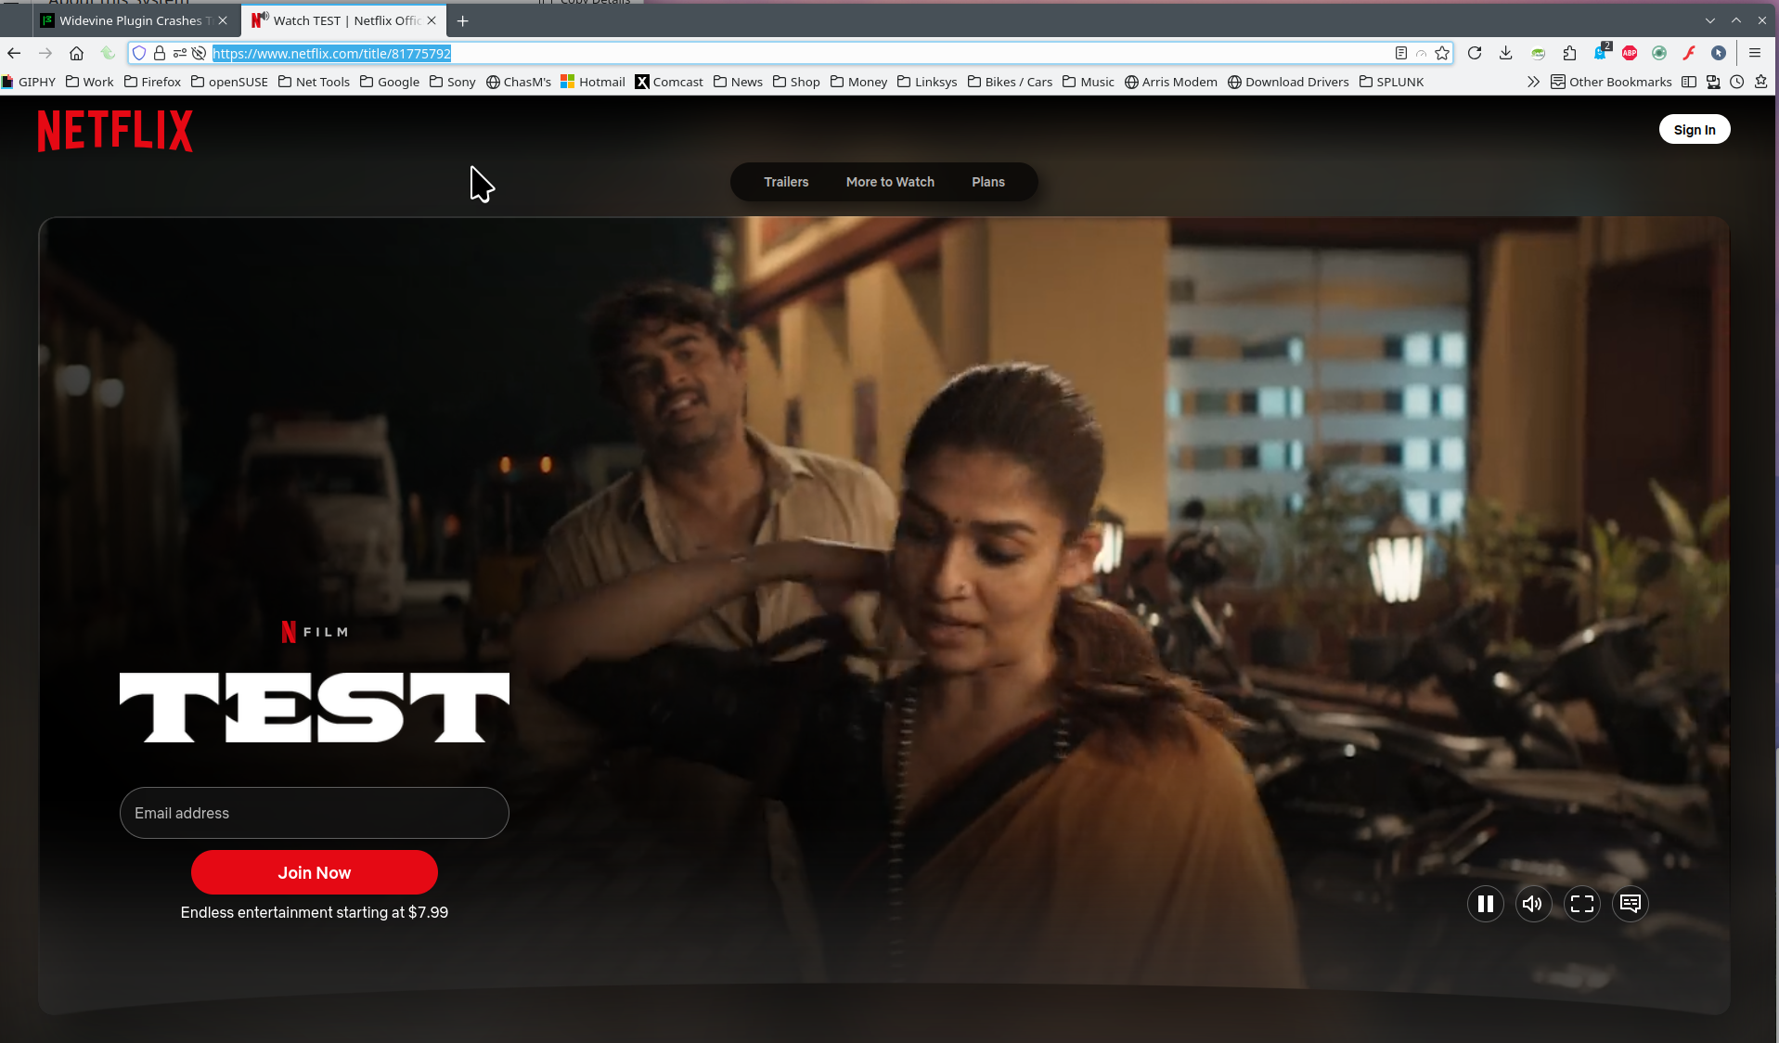Pause the trailer video
This screenshot has width=1779, height=1043.
click(x=1486, y=904)
